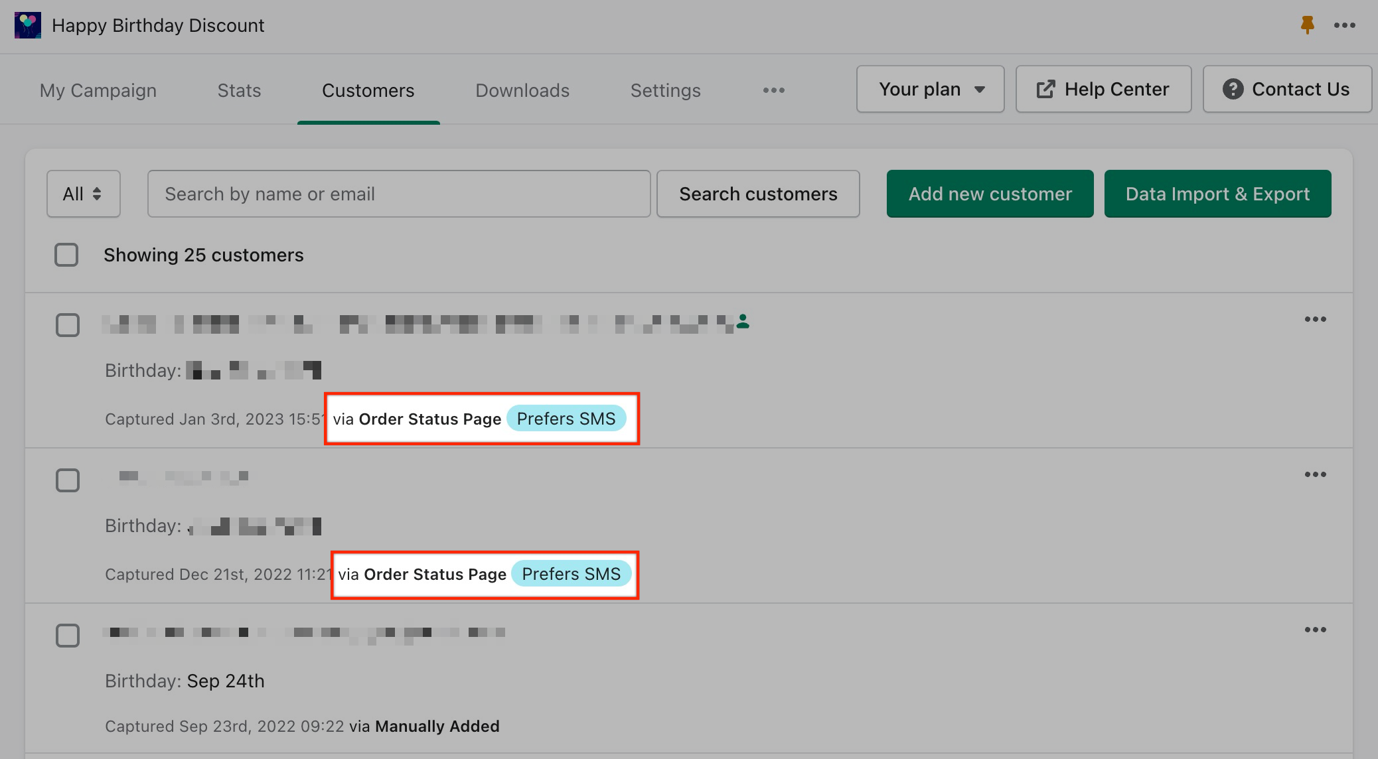Open the Settings tab
Image resolution: width=1378 pixels, height=759 pixels.
pyautogui.click(x=665, y=90)
